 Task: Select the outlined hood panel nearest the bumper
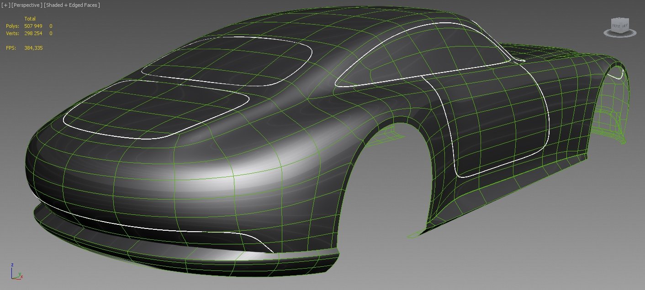pos(155,109)
